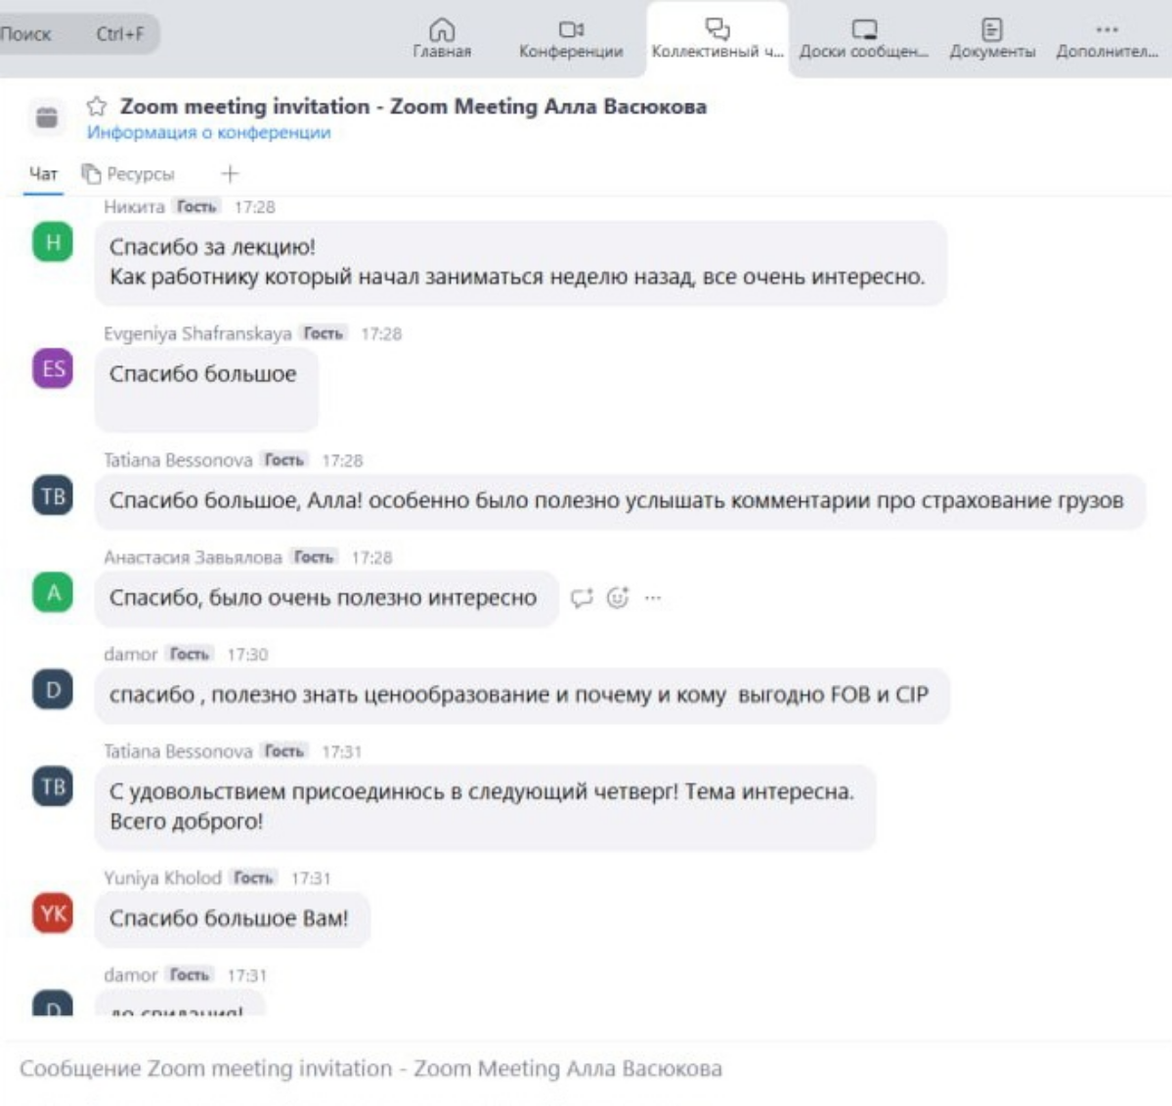The image size is (1172, 1106).
Task: Open the Конференции meetings tab
Action: 571,39
